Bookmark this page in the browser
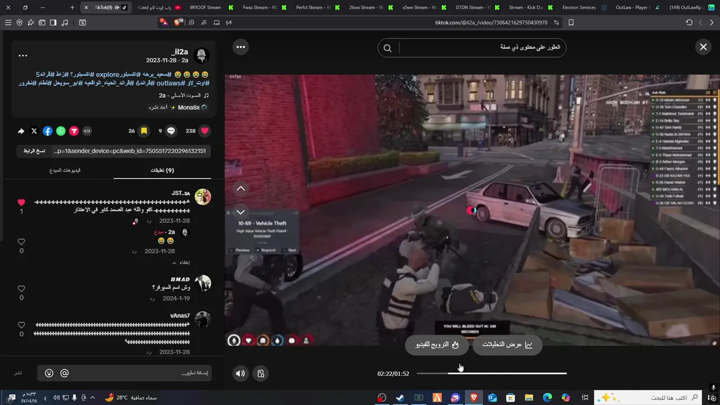The height and width of the screenshot is (405, 720). point(571,22)
